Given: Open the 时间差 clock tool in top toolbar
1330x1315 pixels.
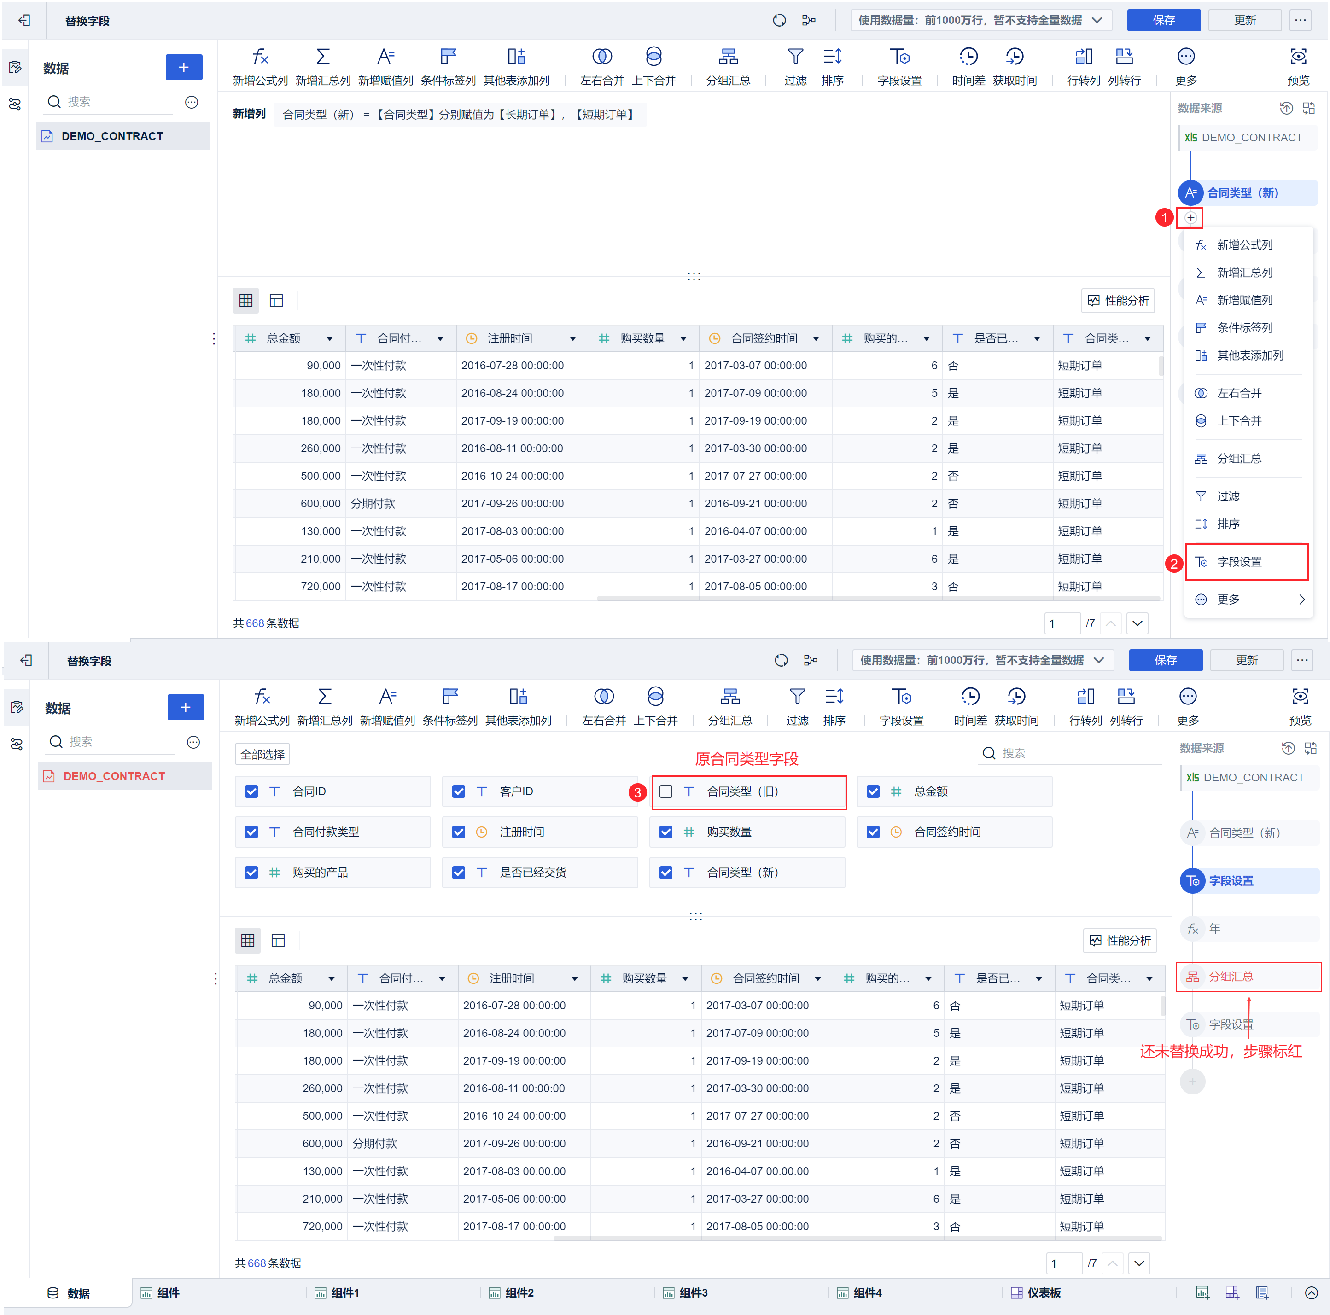Looking at the screenshot, I should pos(968,57).
